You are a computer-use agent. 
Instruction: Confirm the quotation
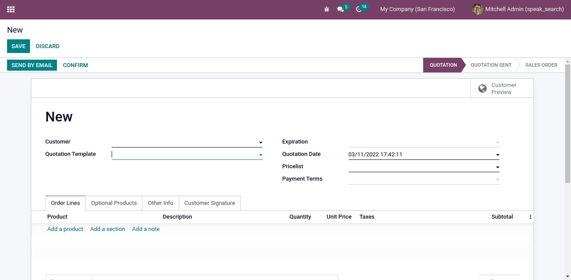click(75, 65)
